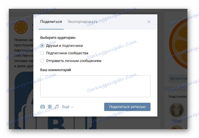Click Вы состоите membership button in background

[x=178, y=79]
